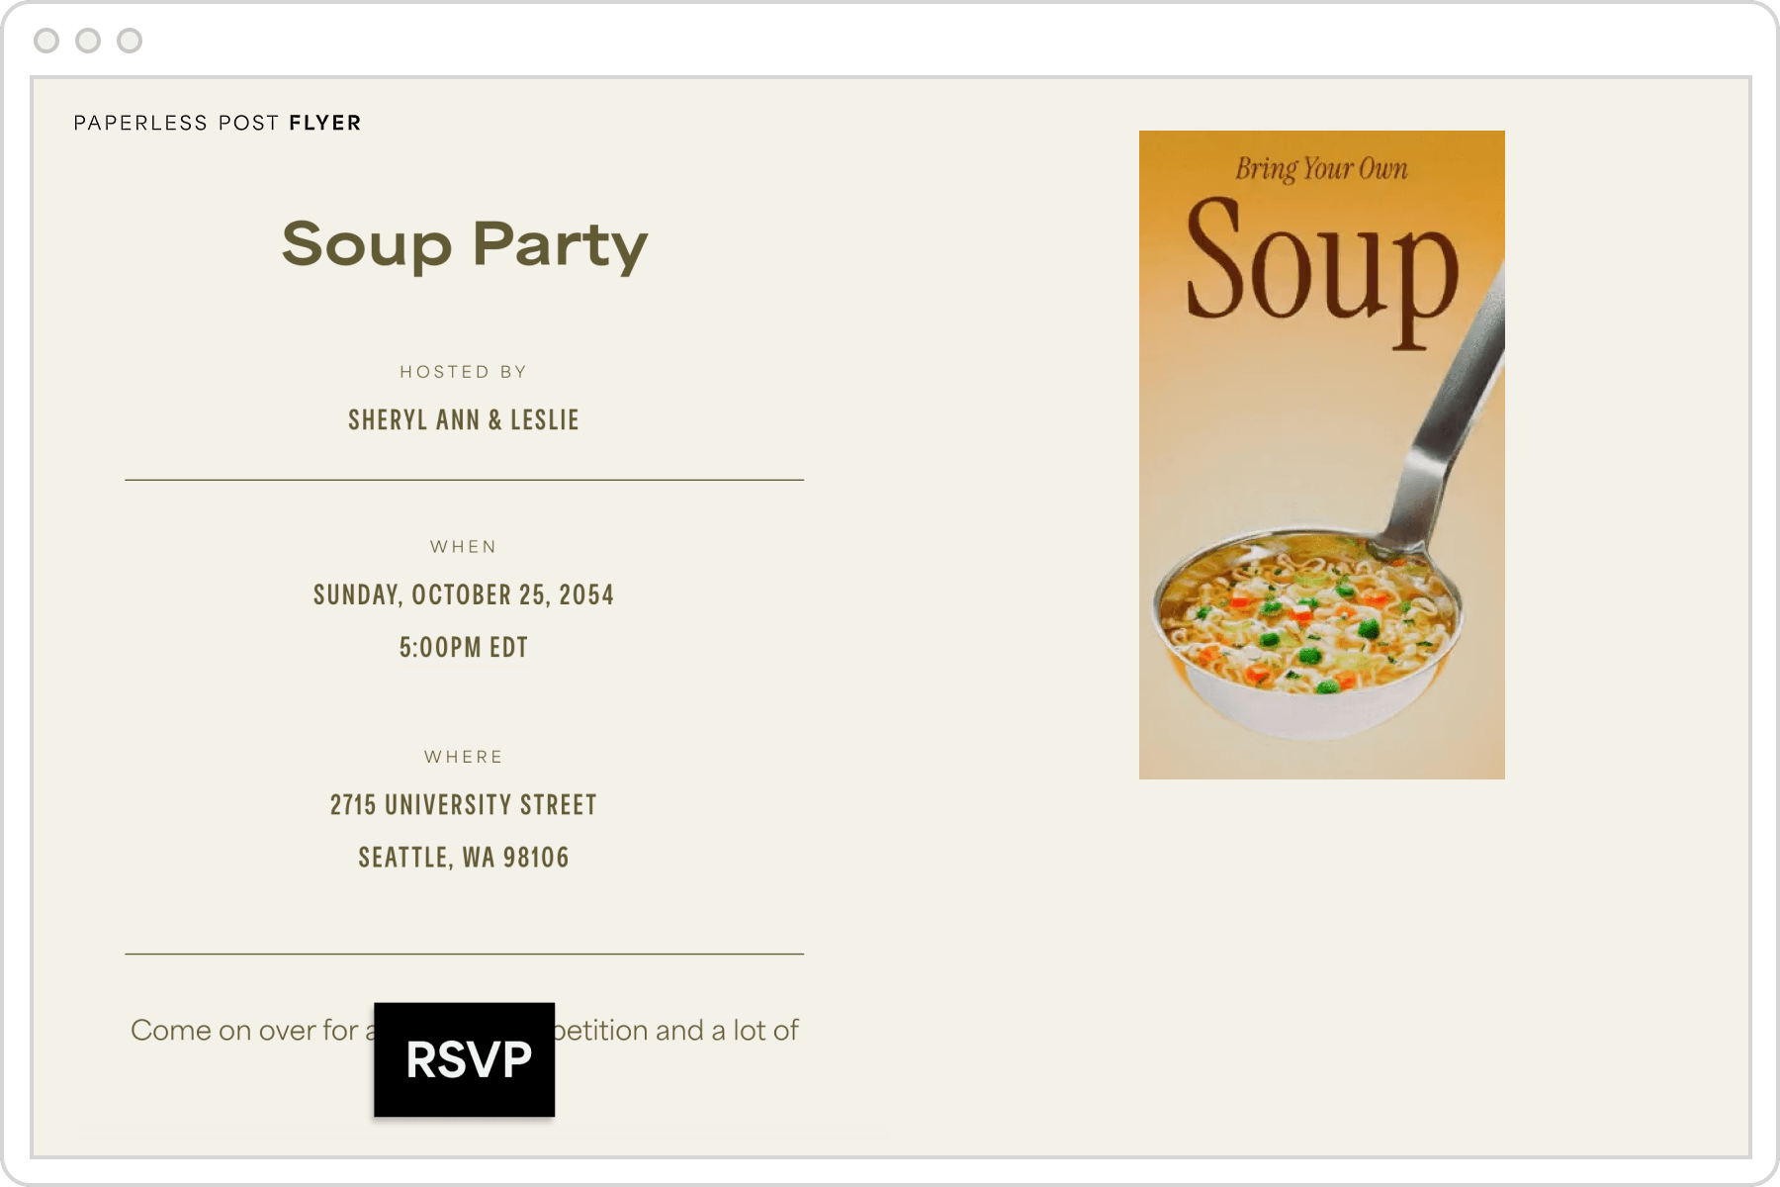The height and width of the screenshot is (1187, 1780).
Task: Click the green browser zoom button
Action: pyautogui.click(x=127, y=42)
